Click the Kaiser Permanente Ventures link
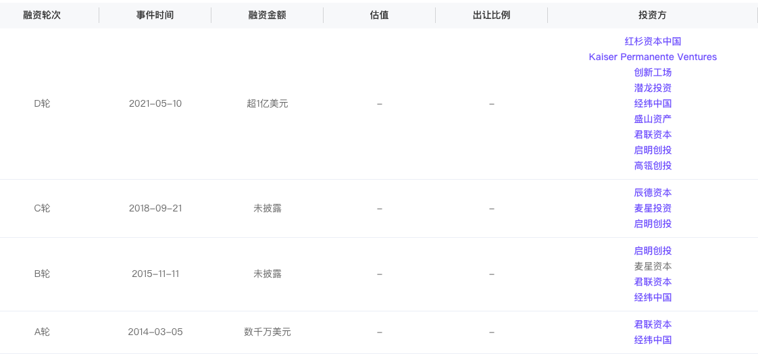The height and width of the screenshot is (354, 758). pyautogui.click(x=653, y=57)
